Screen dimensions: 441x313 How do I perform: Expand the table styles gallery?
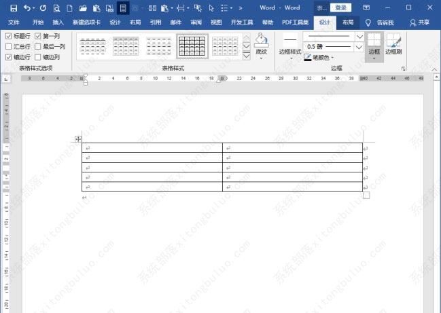coord(246,56)
